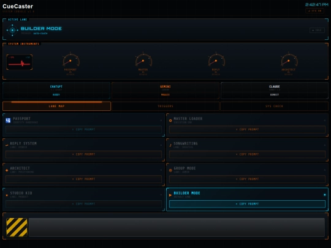Click the active lane crosshair emblem
The image size is (331, 248).
[x=12, y=30]
